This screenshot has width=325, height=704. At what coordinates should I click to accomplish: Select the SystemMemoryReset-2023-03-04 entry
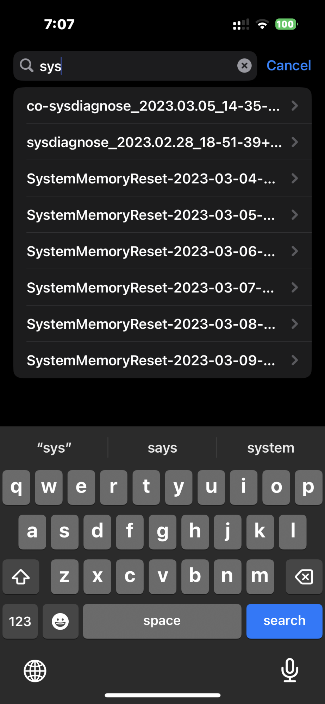(x=151, y=179)
